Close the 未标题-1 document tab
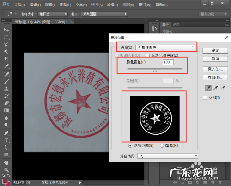 click(72, 22)
